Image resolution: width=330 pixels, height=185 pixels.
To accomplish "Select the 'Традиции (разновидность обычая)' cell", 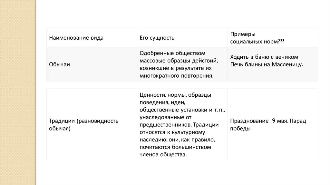I will coord(83,124).
